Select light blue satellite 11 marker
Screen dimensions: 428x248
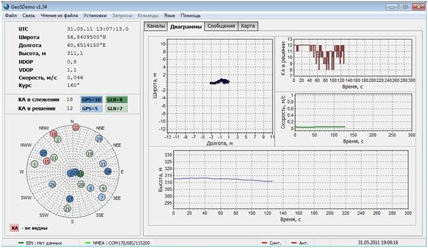103,164
